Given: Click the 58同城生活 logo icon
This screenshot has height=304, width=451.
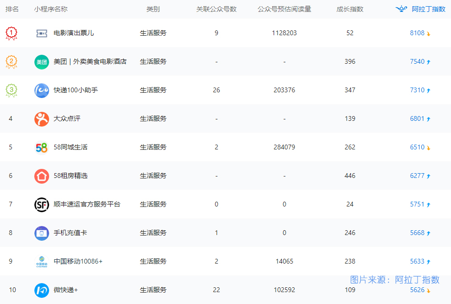Looking at the screenshot, I should pos(41,147).
